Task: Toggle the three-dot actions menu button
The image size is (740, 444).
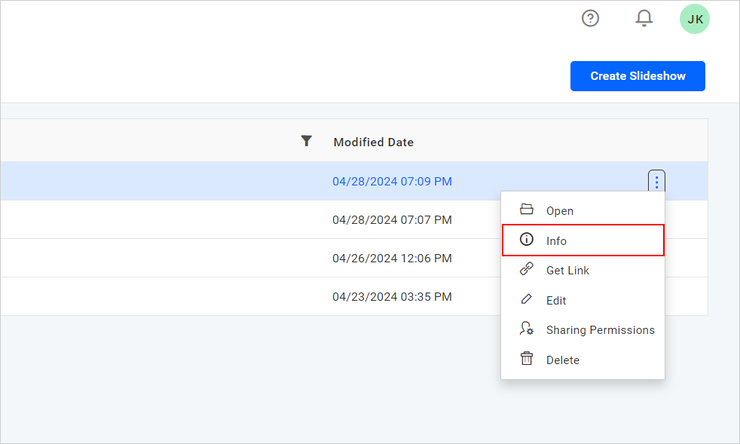Action: 656,182
